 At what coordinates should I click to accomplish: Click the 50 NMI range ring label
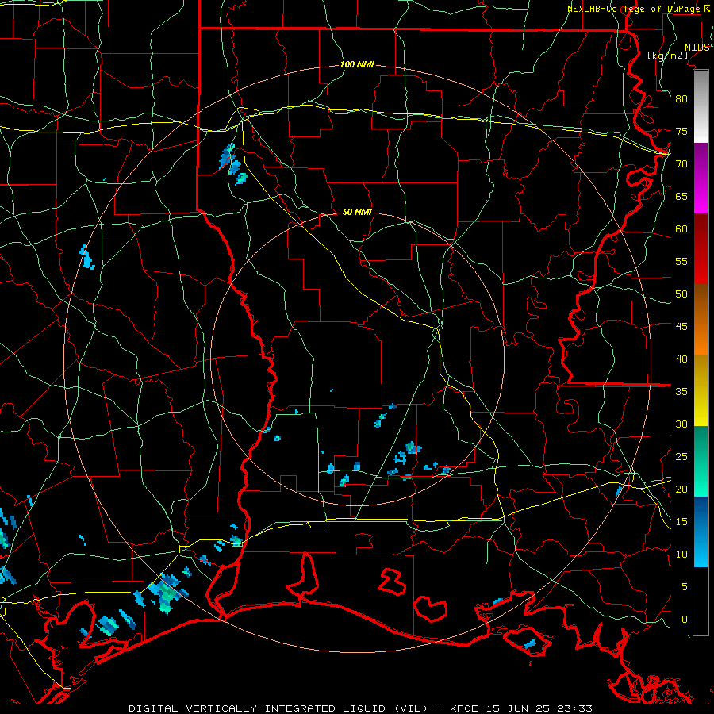point(357,212)
